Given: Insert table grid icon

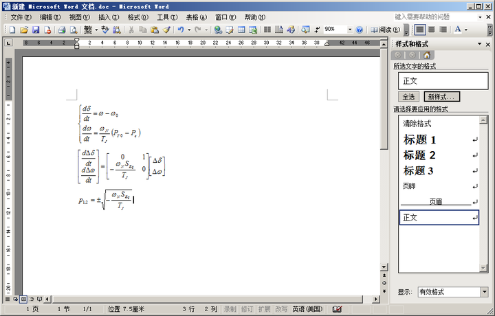Looking at the screenshot, I should (x=241, y=30).
